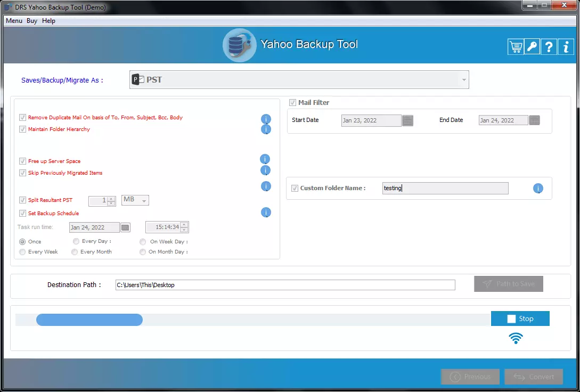Select the Once radio button
The height and width of the screenshot is (392, 580).
coord(22,241)
